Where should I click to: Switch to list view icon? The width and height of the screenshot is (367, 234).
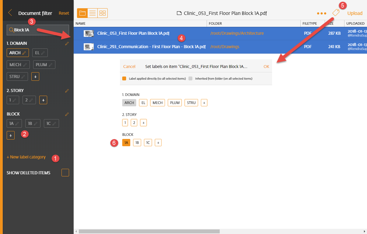(93, 13)
